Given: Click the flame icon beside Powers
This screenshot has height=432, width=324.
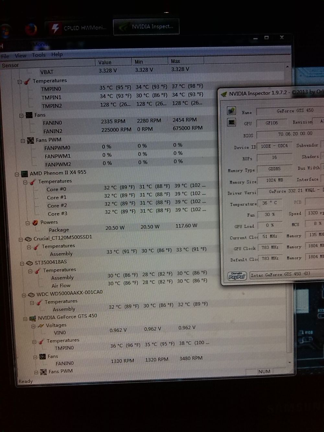Looking at the screenshot, I should [x=35, y=223].
